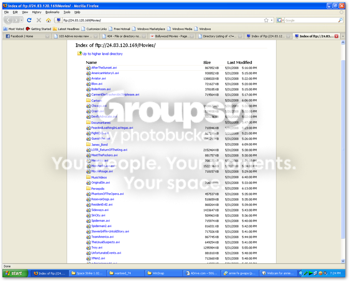Open the Most Visited bookmark folder
The height and width of the screenshot is (281, 349).
point(14,29)
